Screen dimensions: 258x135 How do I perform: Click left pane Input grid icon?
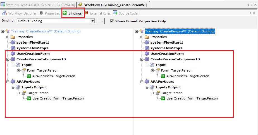click(18, 65)
